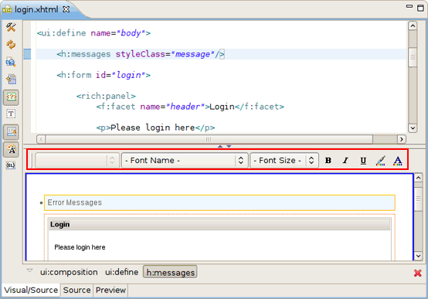Select ui:define in selection bar
Screen dimensions: 428x299
122,272
